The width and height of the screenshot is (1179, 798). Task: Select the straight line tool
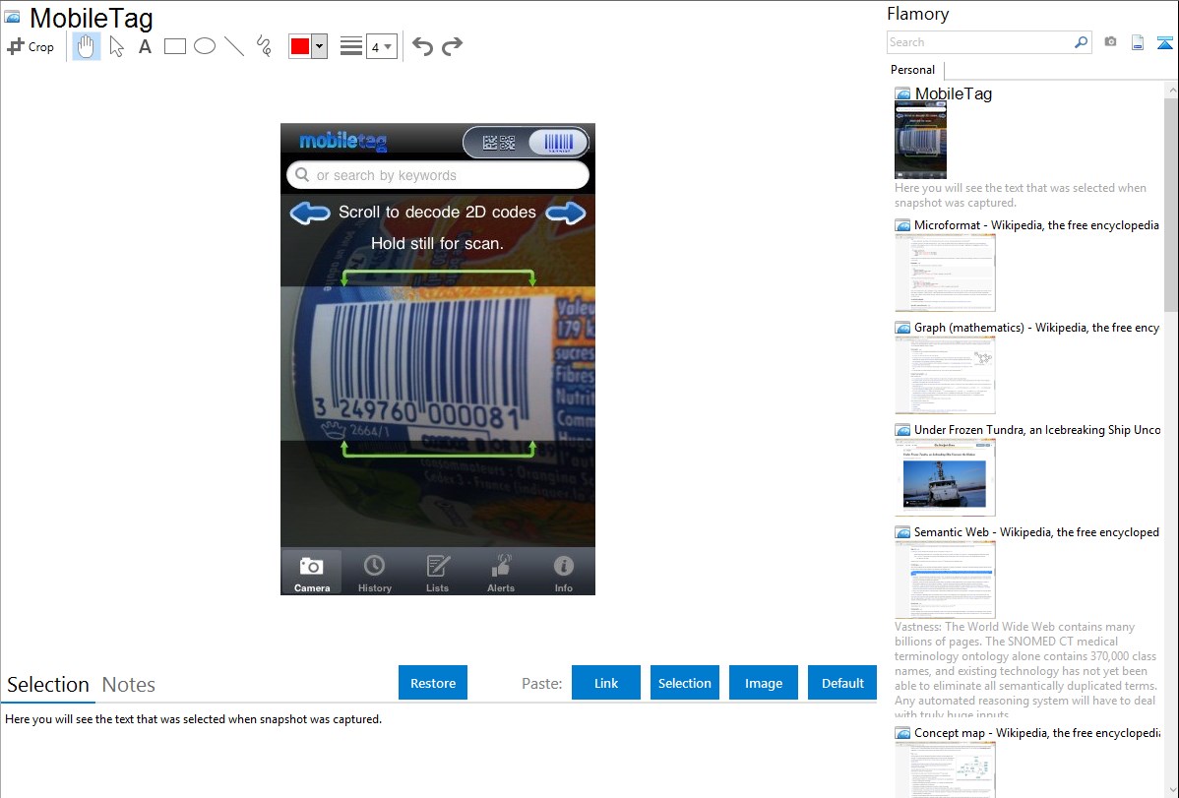(234, 46)
